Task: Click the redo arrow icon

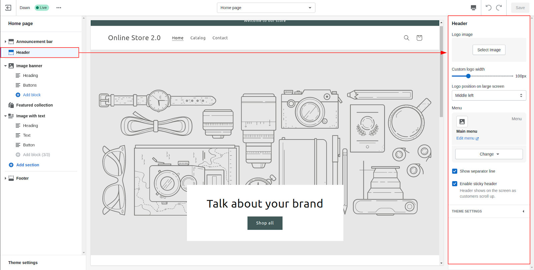Action: (499, 8)
